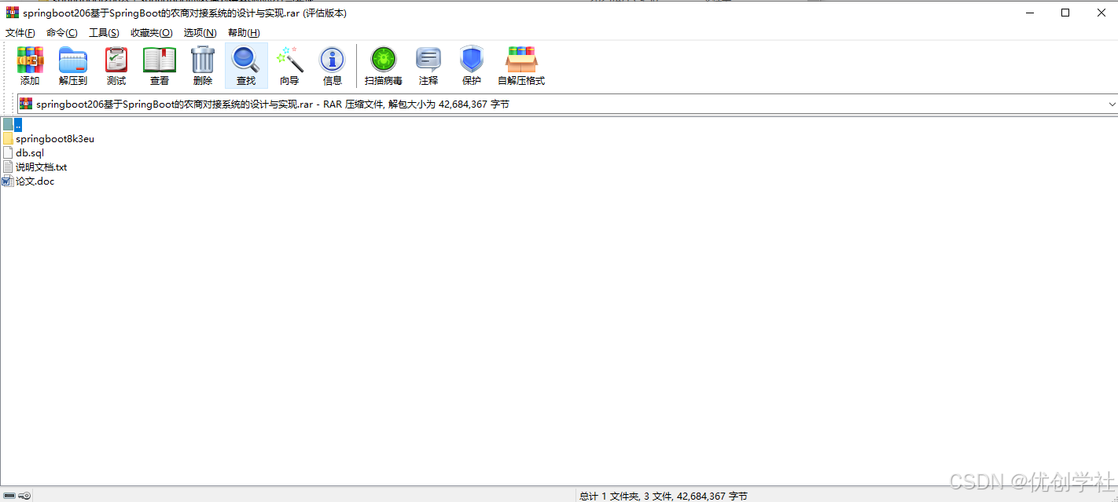Image resolution: width=1118 pixels, height=502 pixels.
Task: Select the 论文.doc Word file icon
Action: click(x=8, y=181)
